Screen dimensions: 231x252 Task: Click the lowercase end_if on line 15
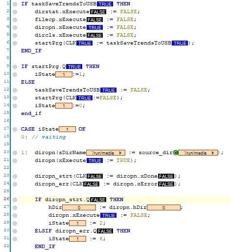[x=31, y=114]
